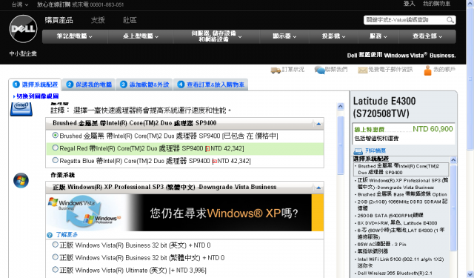Click the 中小型企業 label

point(23,54)
